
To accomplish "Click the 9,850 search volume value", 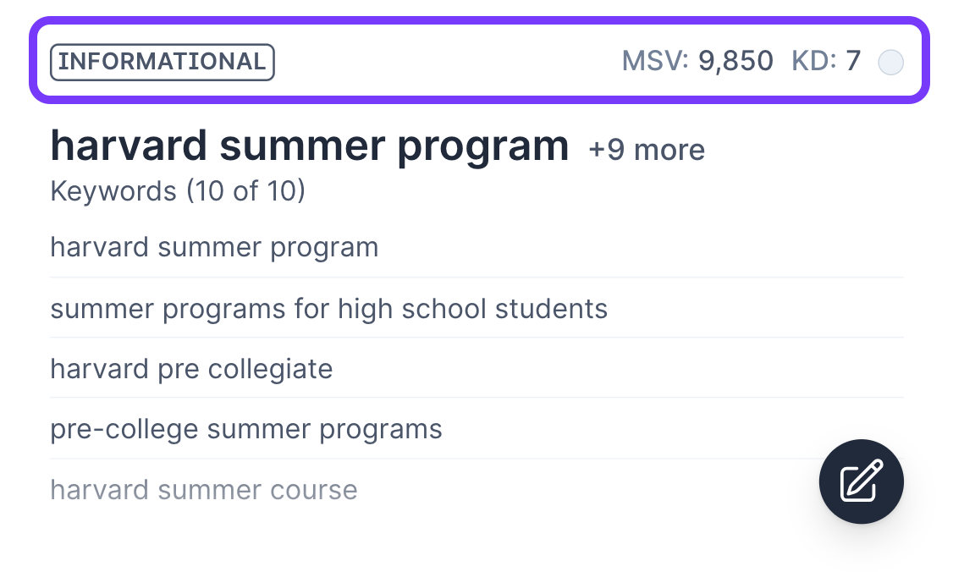I will tap(735, 62).
